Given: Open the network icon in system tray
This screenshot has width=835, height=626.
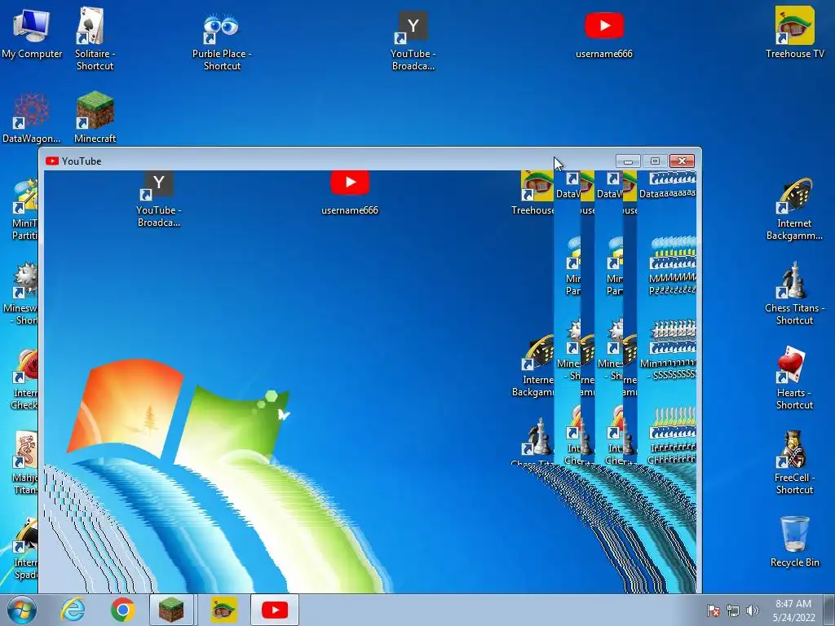Looking at the screenshot, I should tap(733, 611).
